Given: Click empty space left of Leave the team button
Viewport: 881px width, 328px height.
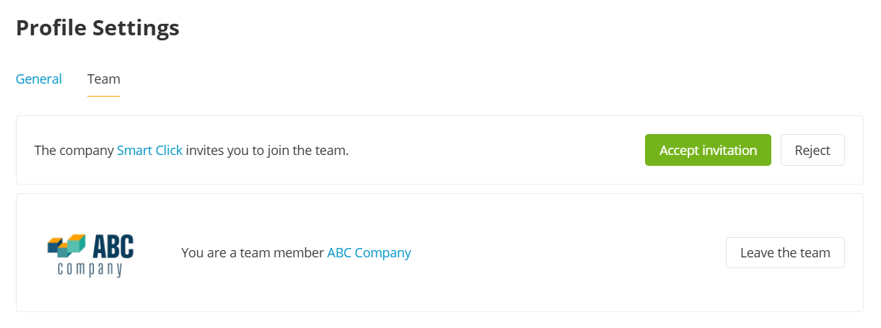Looking at the screenshot, I should click(577, 252).
